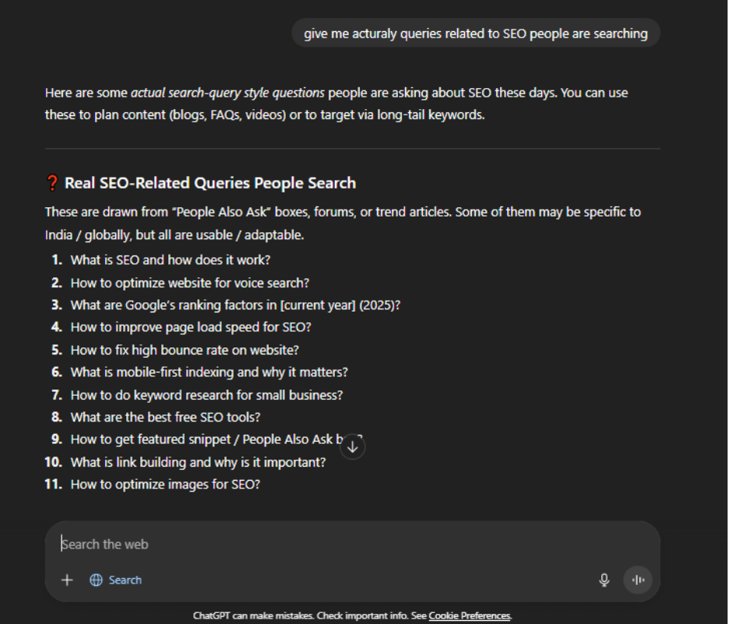Click the scroll-to-bottom arrow button

tap(353, 446)
